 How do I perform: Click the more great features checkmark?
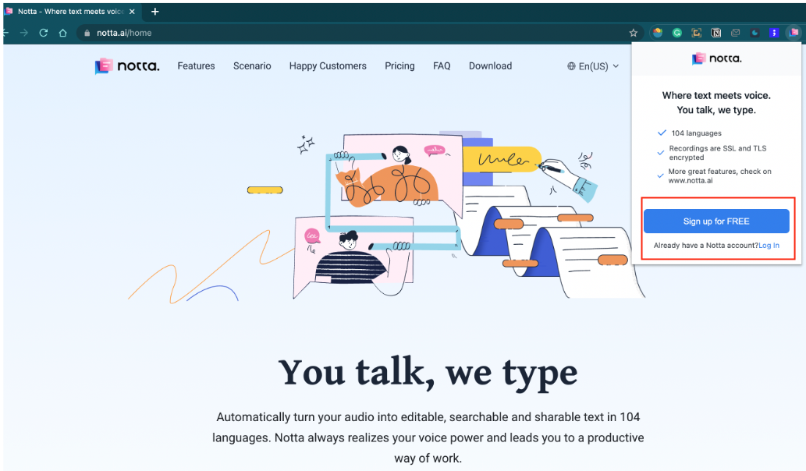click(659, 174)
